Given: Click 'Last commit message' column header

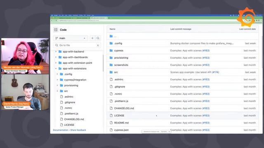Looking at the screenshot, I should 181,29.
